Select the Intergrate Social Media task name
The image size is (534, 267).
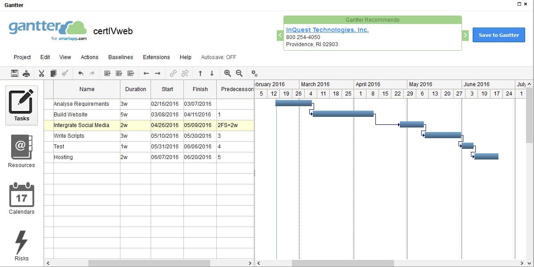pos(81,125)
